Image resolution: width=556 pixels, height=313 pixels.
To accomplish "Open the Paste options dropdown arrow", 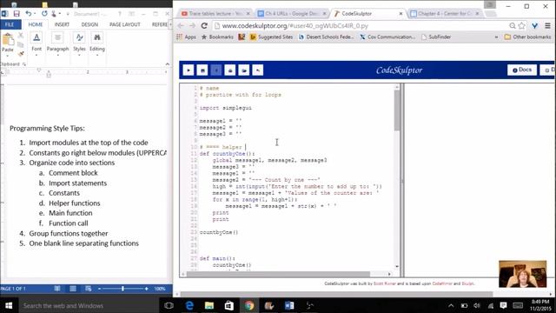I will 8,56.
